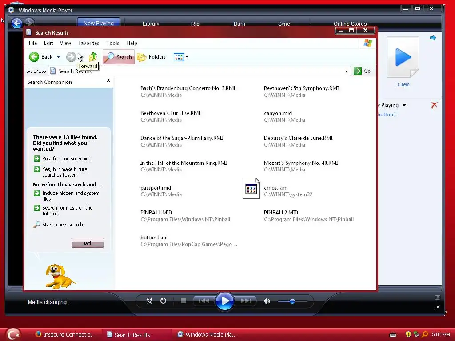Click the grey Forward arrow button
This screenshot has height=341, width=455.
pos(71,57)
